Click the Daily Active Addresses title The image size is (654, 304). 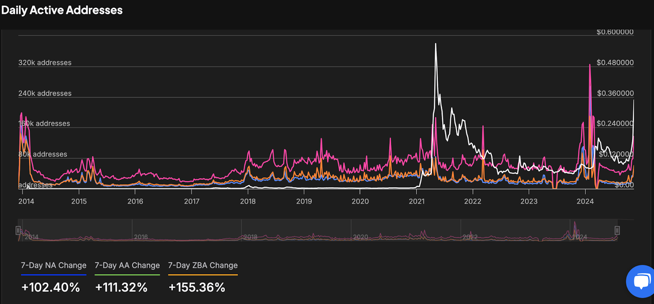(62, 10)
